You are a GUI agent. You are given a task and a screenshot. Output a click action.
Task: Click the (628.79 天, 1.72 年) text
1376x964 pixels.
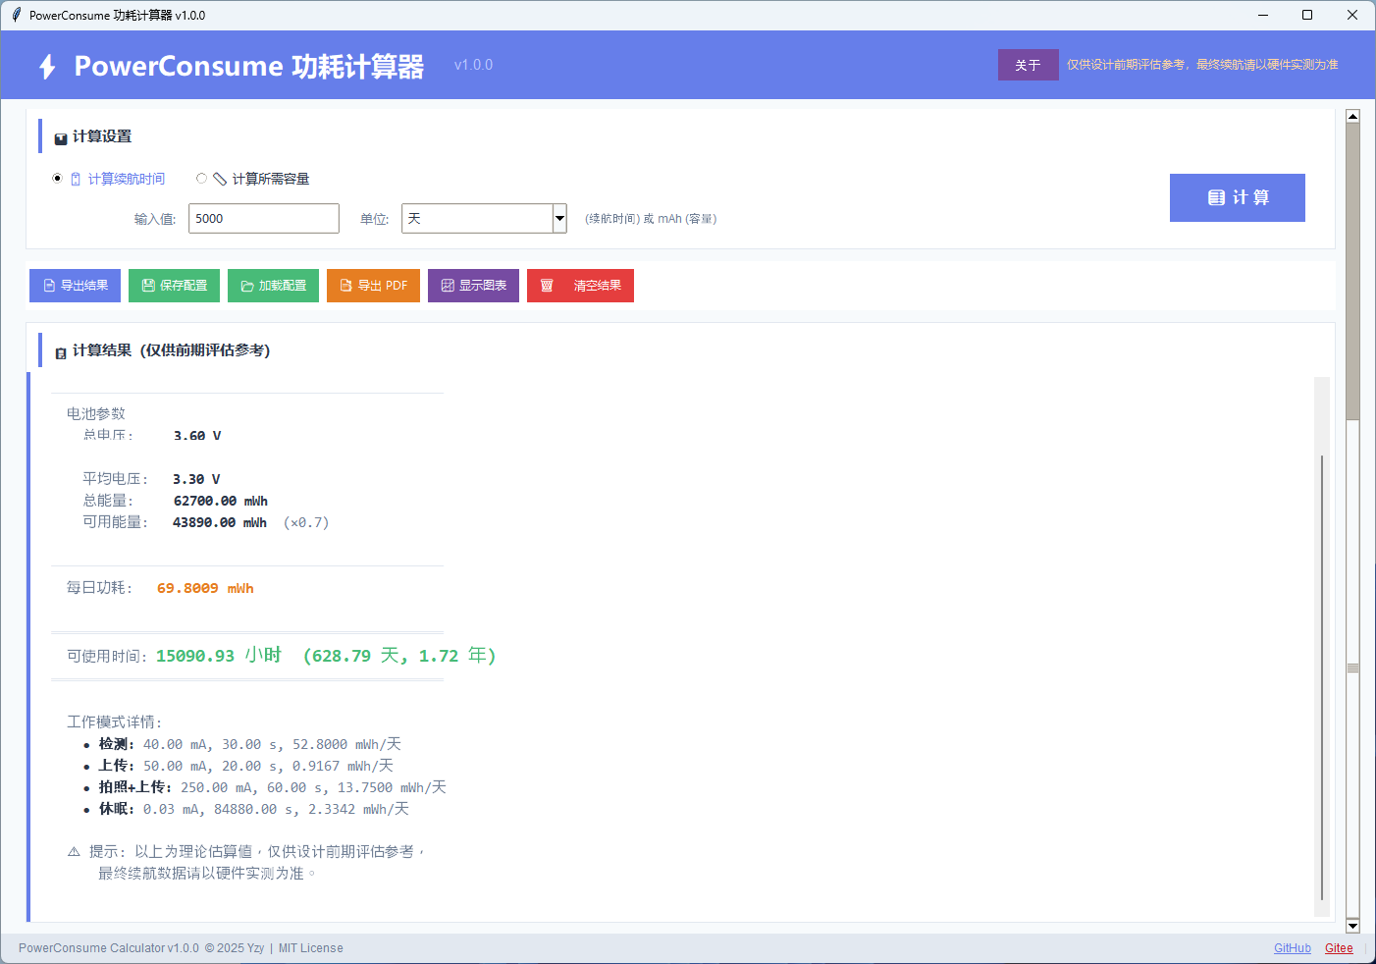(399, 656)
